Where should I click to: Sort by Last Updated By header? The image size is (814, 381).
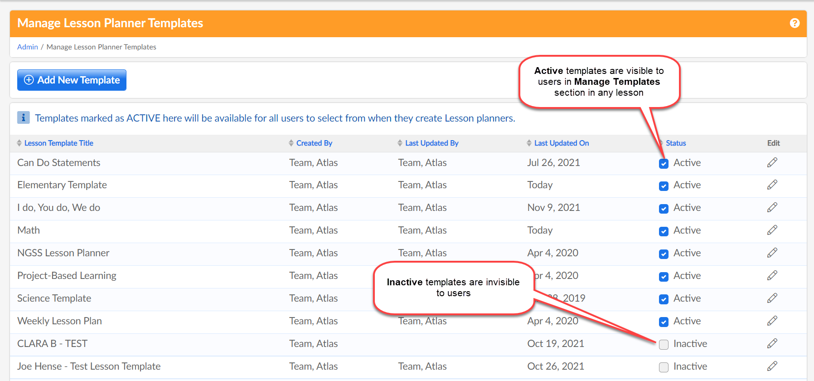click(x=431, y=143)
